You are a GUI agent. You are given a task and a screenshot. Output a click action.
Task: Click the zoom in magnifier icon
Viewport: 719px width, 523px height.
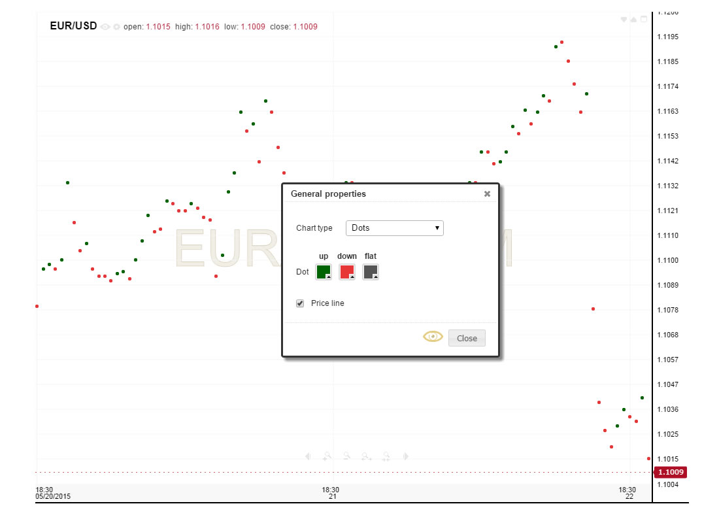(x=327, y=456)
